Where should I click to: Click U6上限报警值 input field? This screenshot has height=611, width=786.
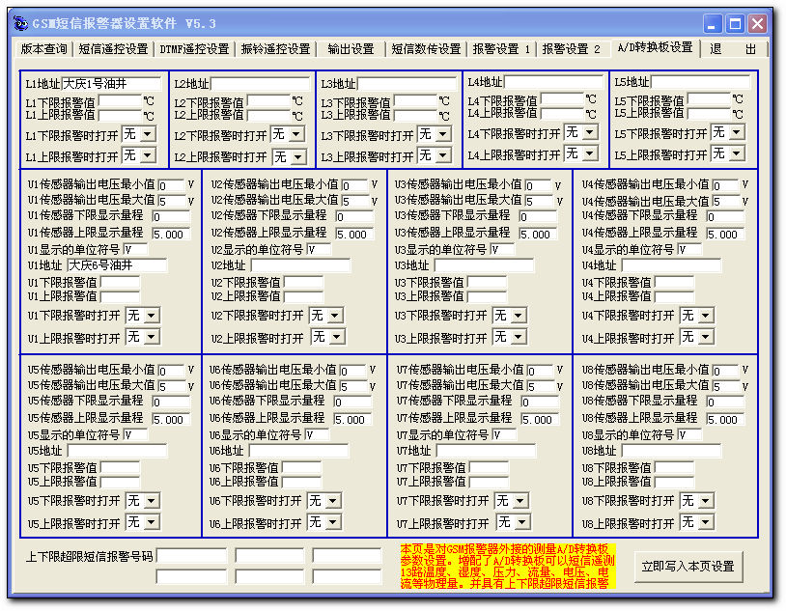point(301,482)
